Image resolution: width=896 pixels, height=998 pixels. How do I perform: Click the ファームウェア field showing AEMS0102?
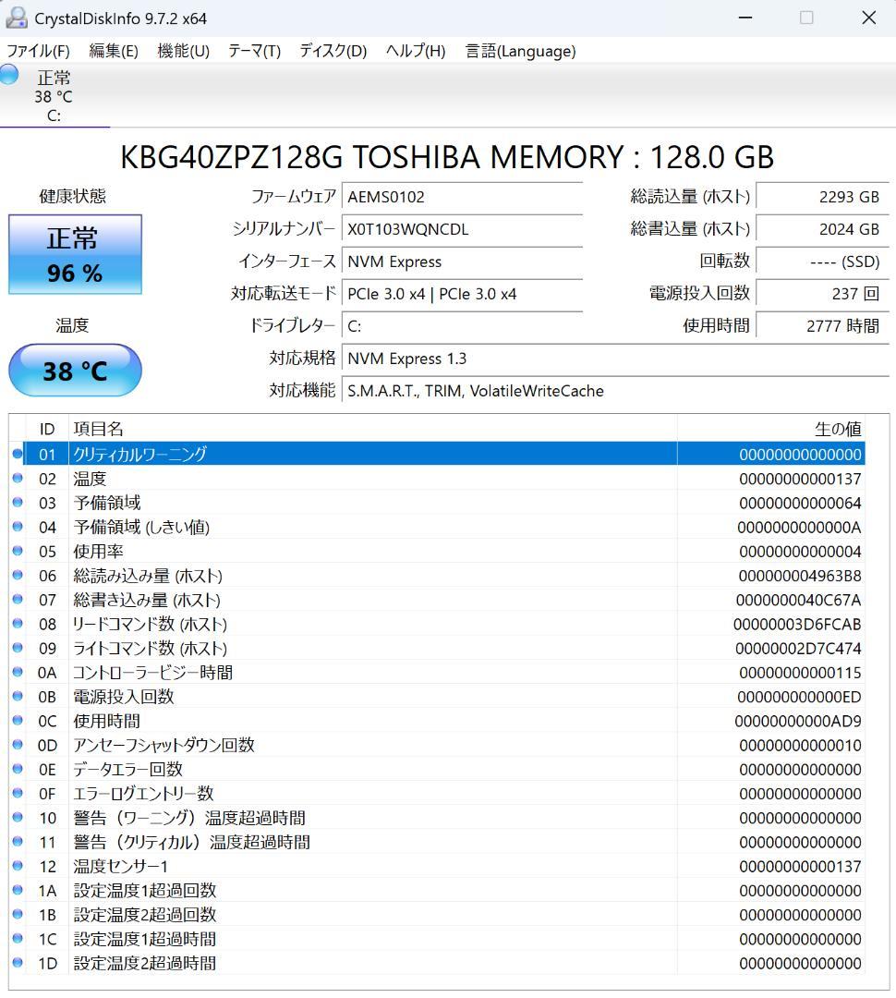pos(462,196)
